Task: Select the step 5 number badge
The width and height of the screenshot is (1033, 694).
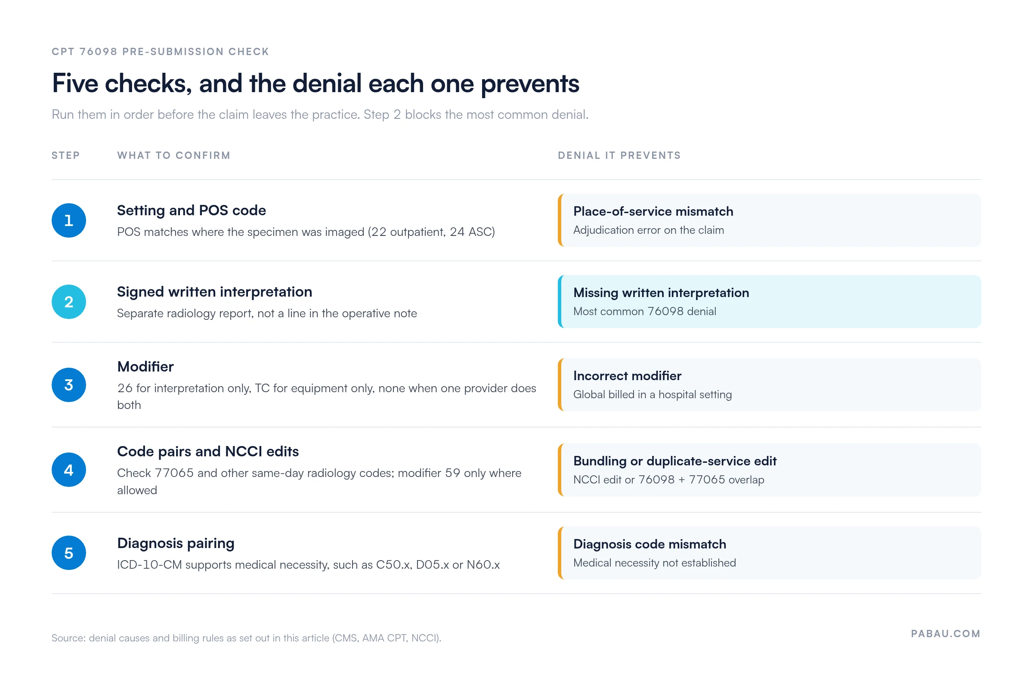Action: tap(68, 553)
